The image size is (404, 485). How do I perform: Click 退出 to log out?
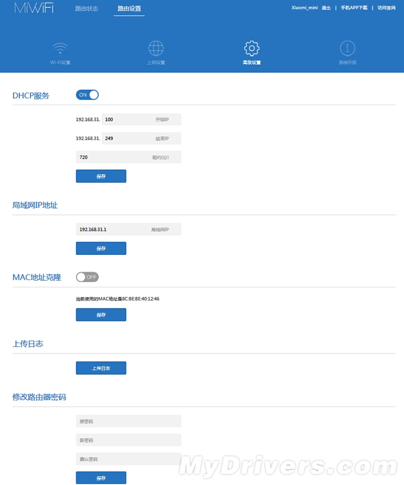(x=326, y=8)
